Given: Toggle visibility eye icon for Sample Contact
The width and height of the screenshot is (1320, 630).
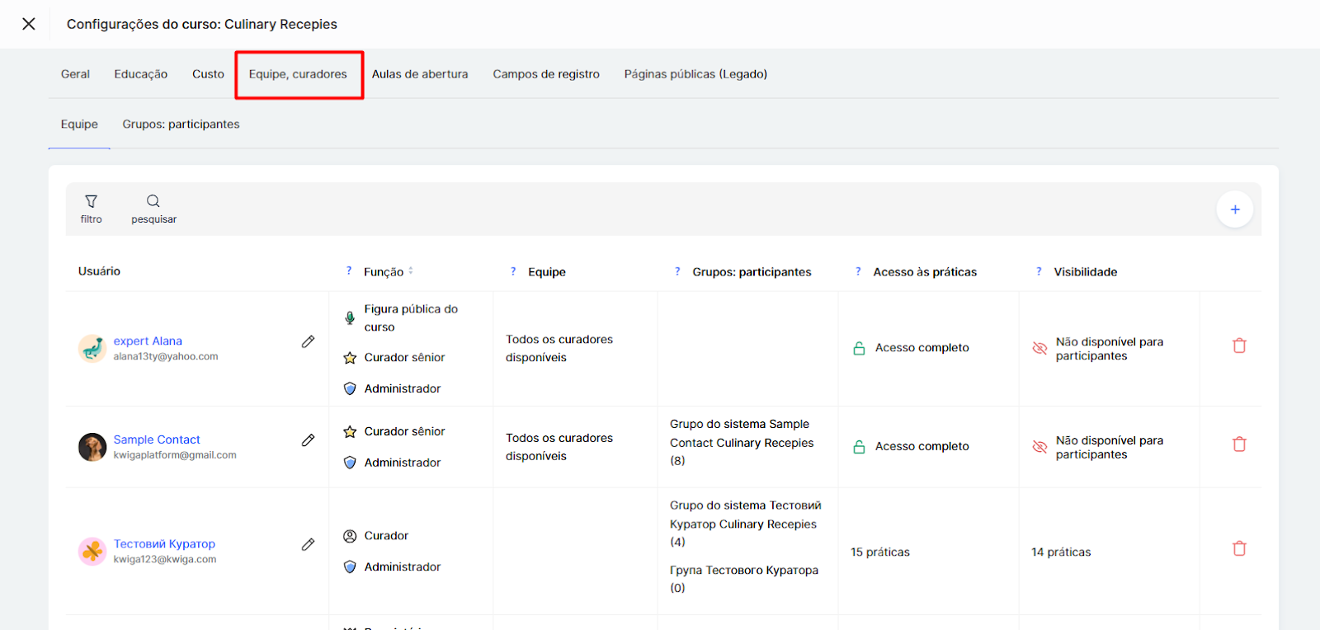Looking at the screenshot, I should [x=1039, y=447].
